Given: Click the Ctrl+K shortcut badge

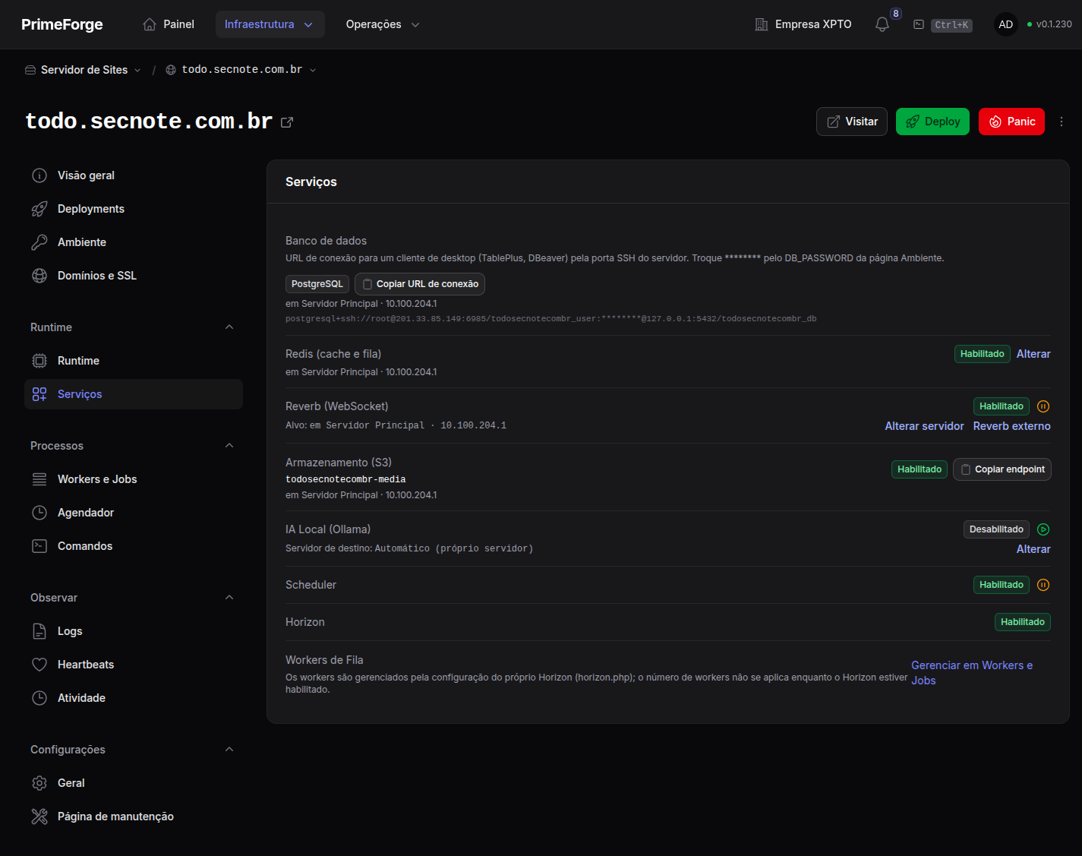Looking at the screenshot, I should (x=951, y=25).
